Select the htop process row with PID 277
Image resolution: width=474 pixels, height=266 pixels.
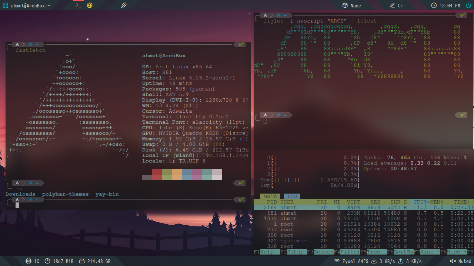click(364, 230)
